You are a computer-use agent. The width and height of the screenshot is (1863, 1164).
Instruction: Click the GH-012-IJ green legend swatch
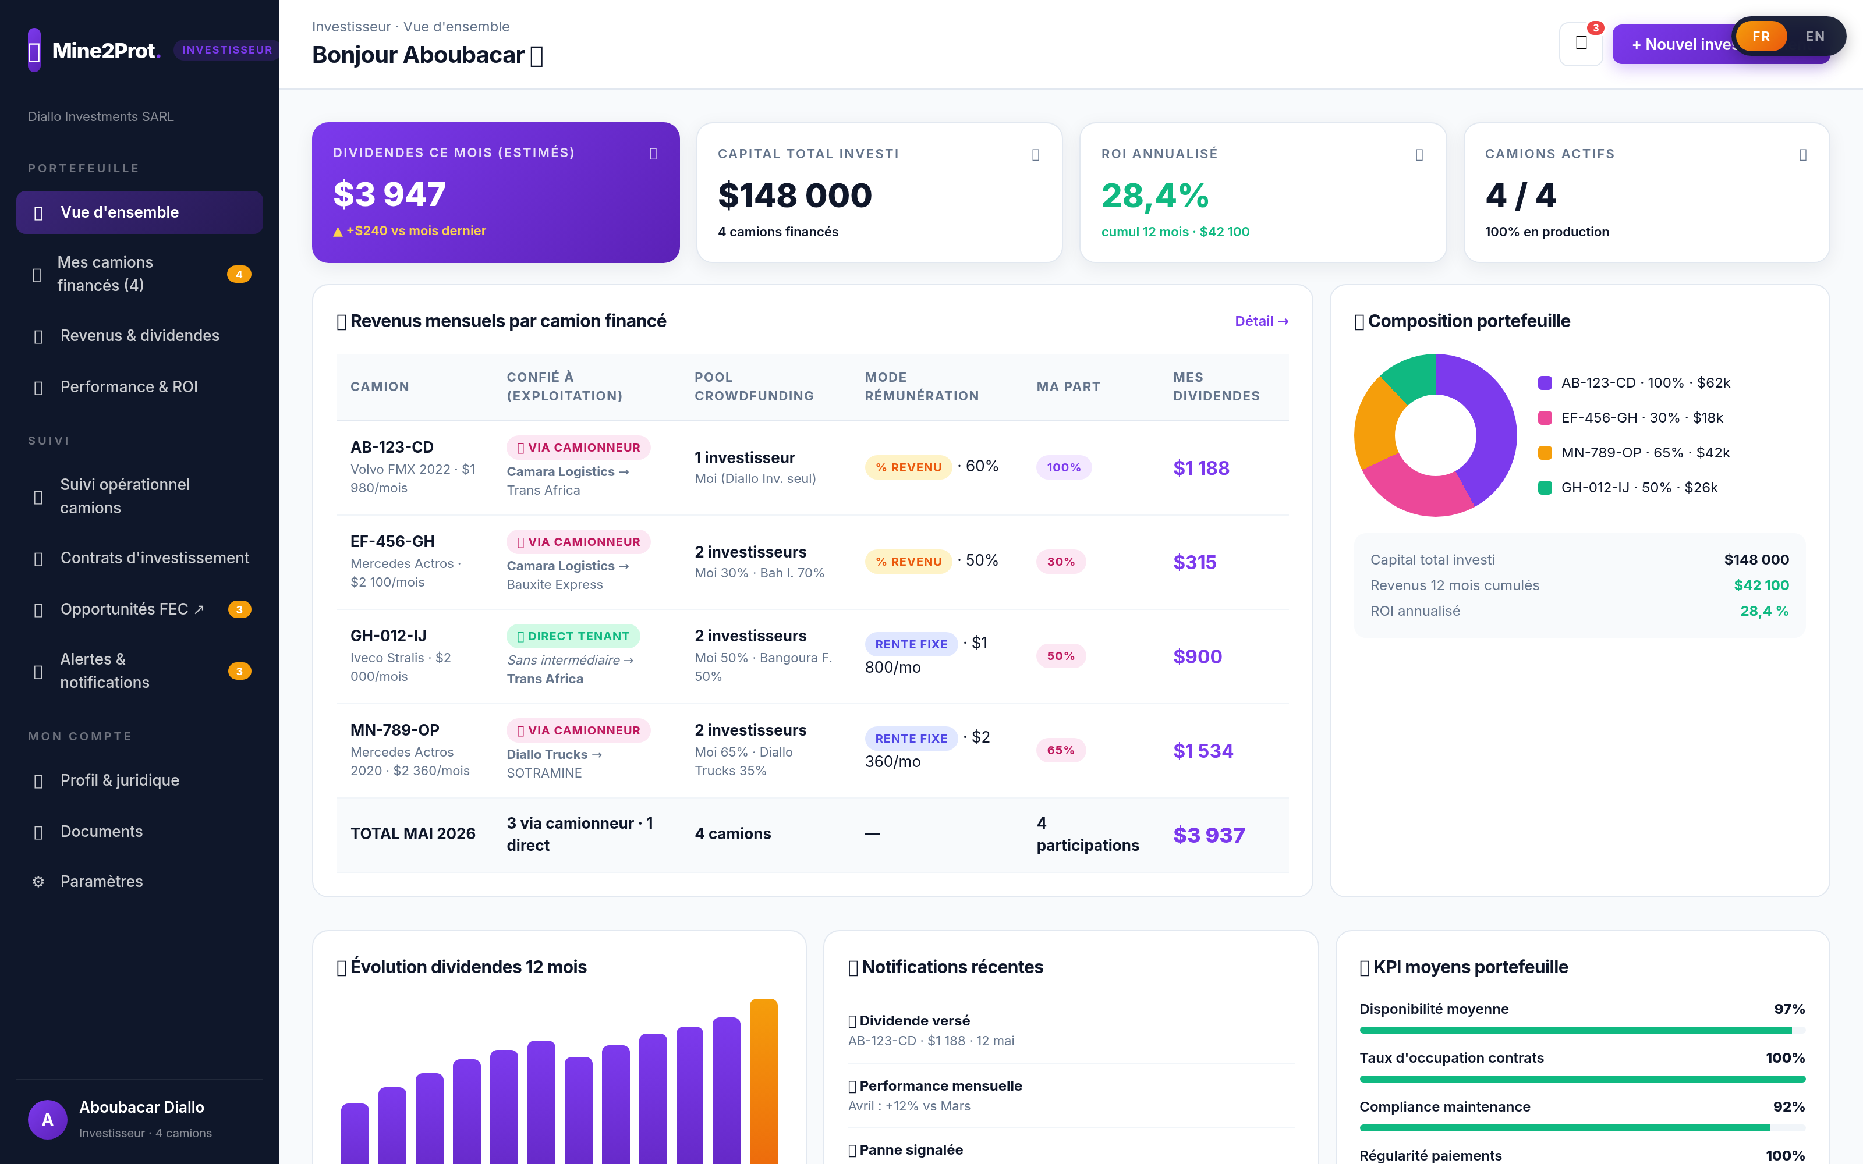[1545, 487]
